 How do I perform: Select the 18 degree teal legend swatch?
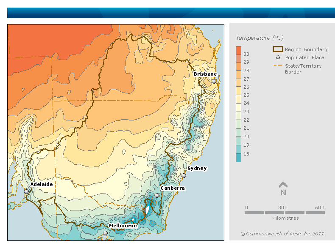click(x=238, y=158)
